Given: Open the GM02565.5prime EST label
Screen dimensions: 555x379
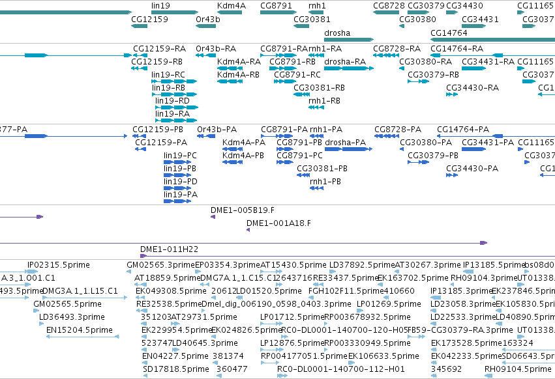Looking at the screenshot, I should coord(67,303).
